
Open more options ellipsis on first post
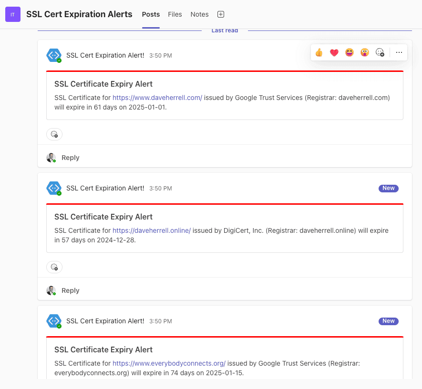point(399,52)
